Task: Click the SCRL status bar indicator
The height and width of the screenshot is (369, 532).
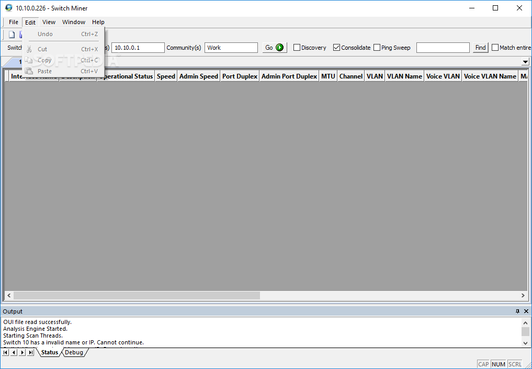Action: click(x=515, y=364)
